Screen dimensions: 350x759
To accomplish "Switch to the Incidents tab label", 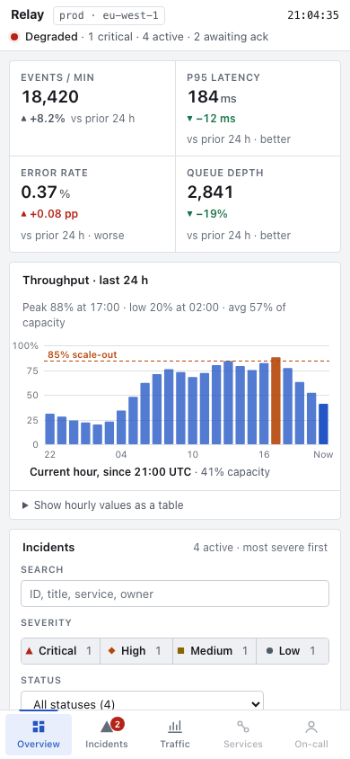I will coord(107,744).
